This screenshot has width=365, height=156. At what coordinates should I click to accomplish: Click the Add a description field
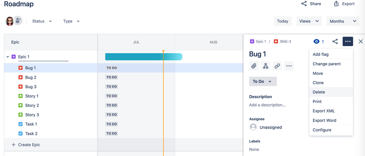[x=267, y=105]
